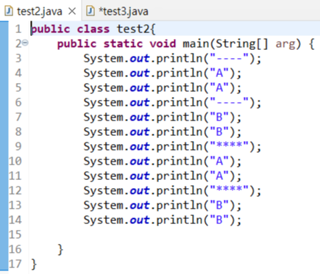Collapse the main method fold on line 2
Image resolution: width=320 pixels, height=274 pixels.
26,43
